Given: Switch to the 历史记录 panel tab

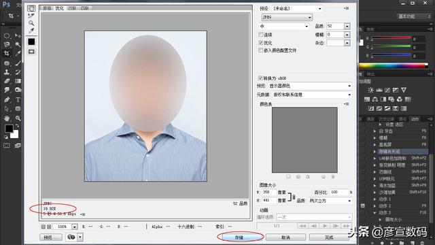Looking at the screenshot, I should [x=387, y=119].
